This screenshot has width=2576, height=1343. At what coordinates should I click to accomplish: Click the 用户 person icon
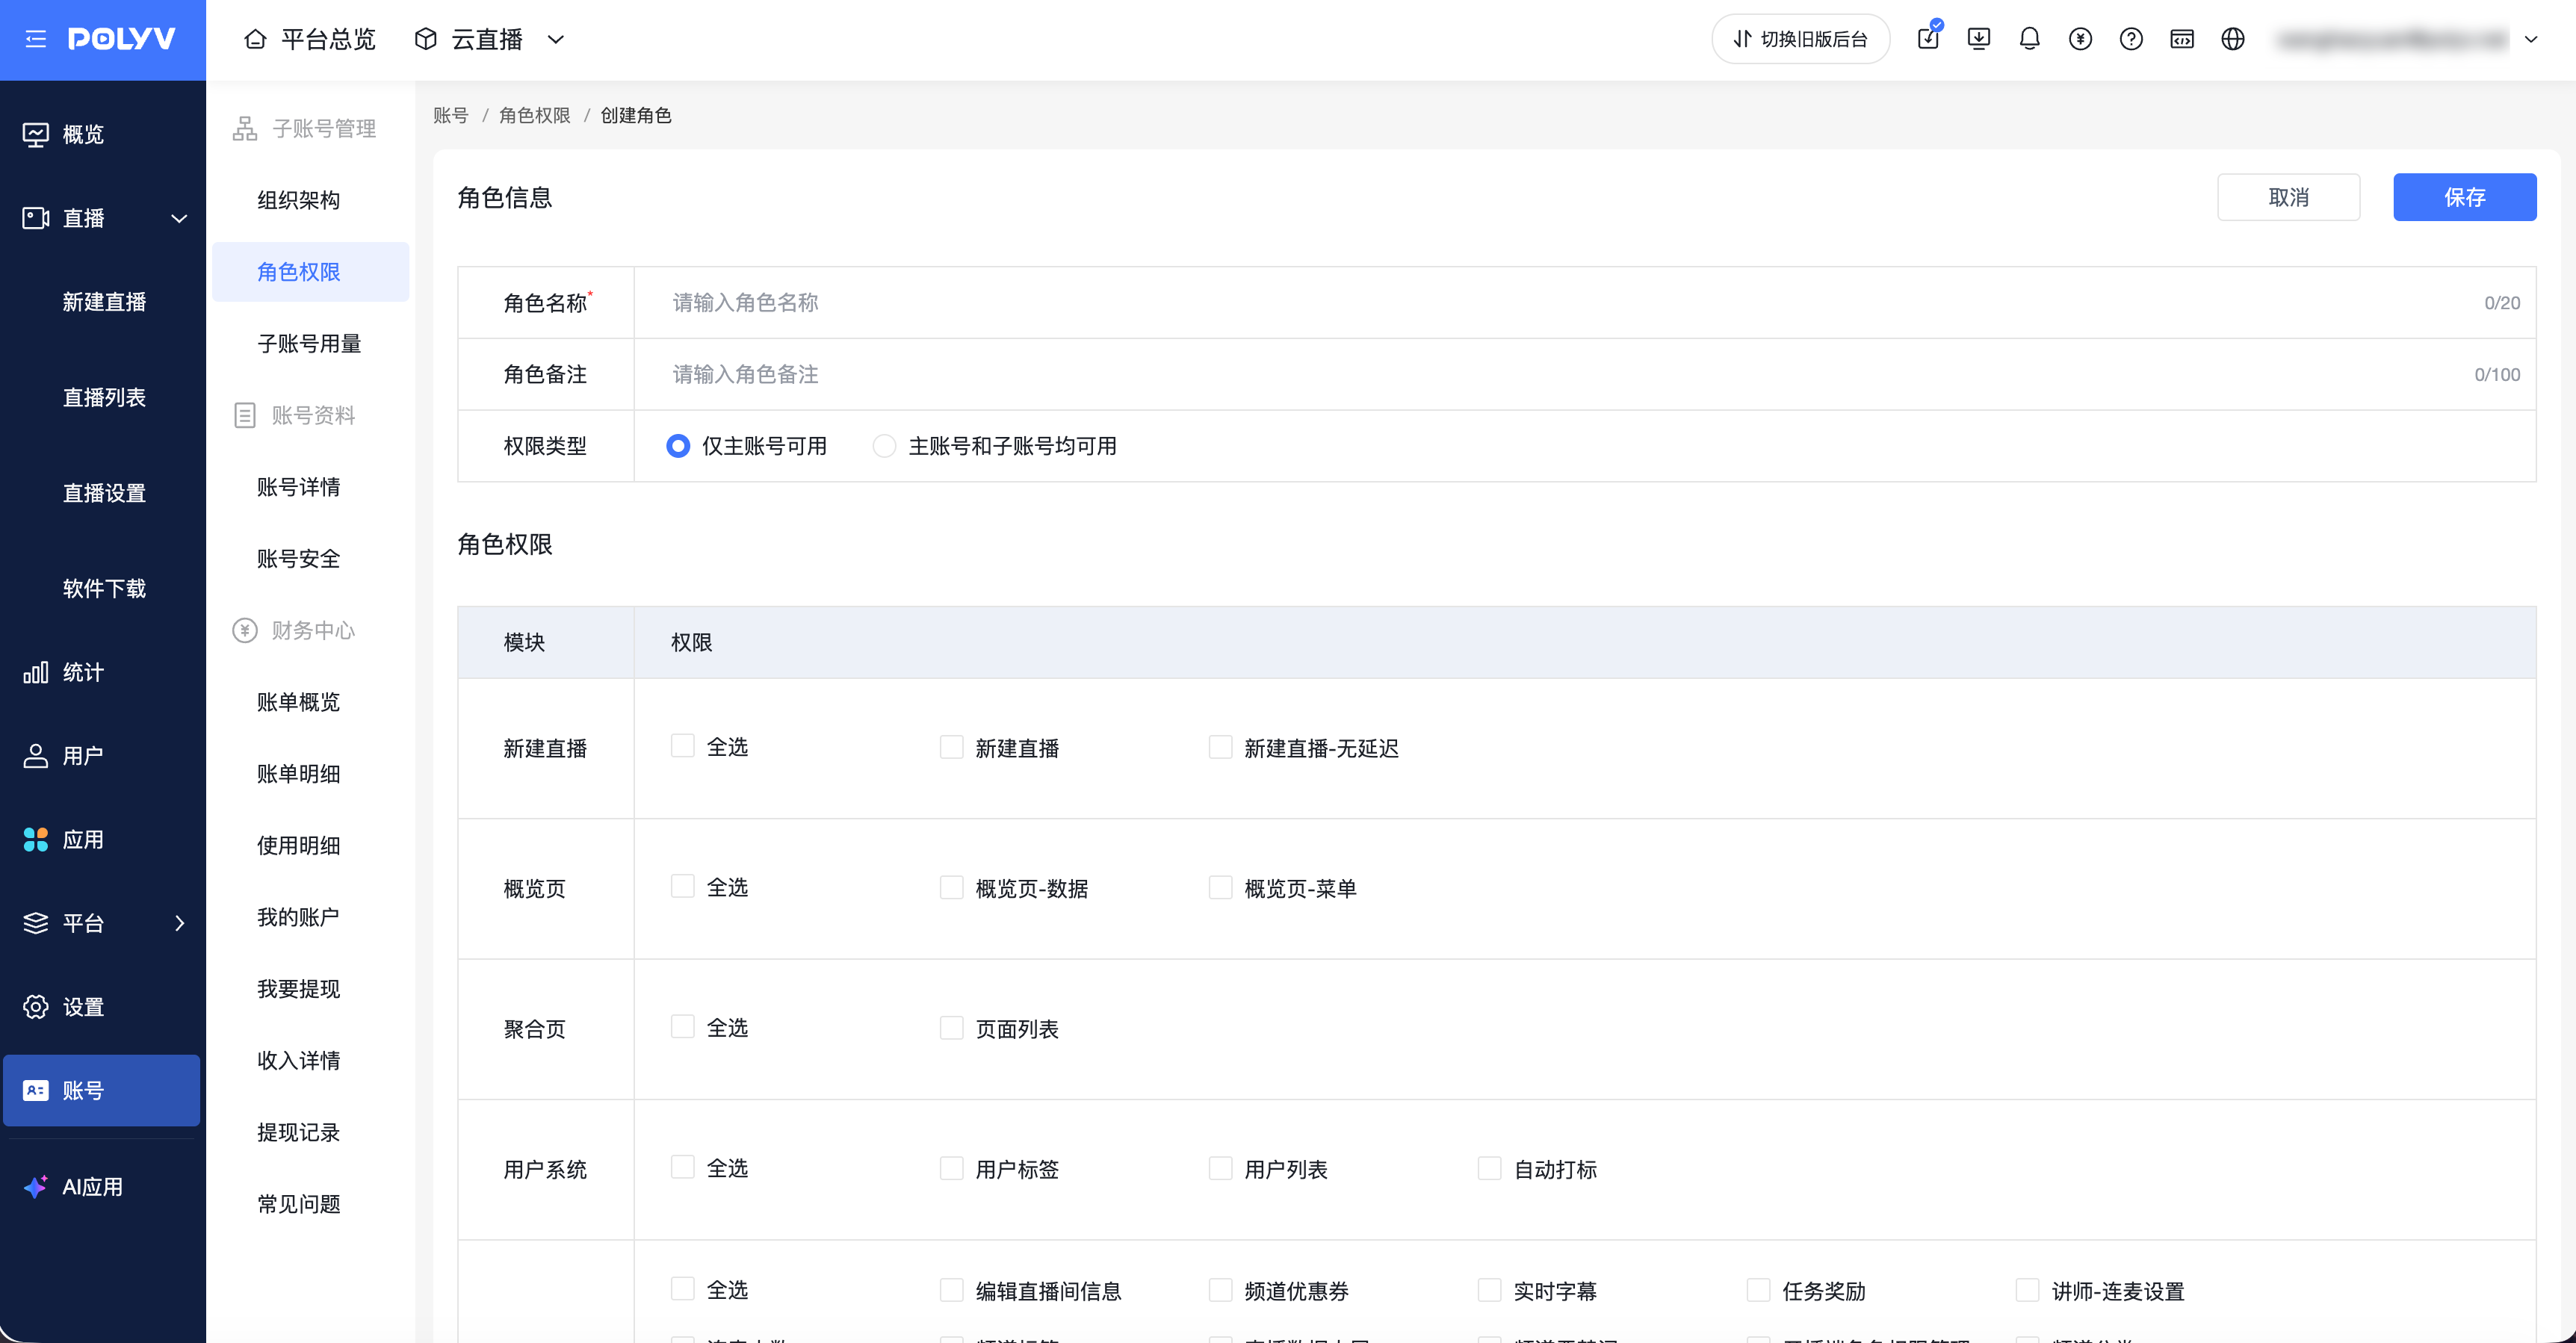click(x=36, y=756)
